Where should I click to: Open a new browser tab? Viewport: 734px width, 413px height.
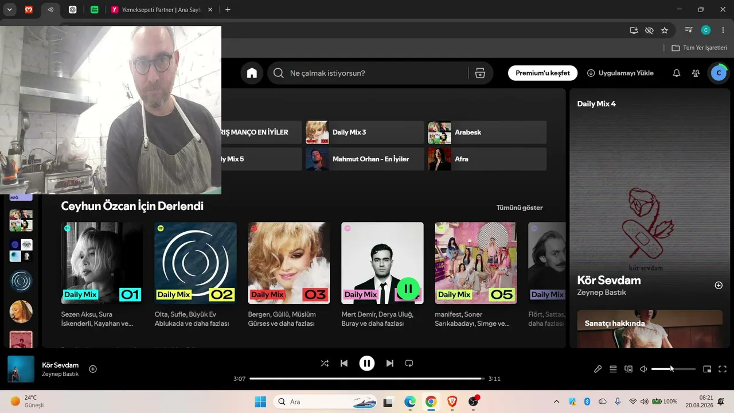228,10
